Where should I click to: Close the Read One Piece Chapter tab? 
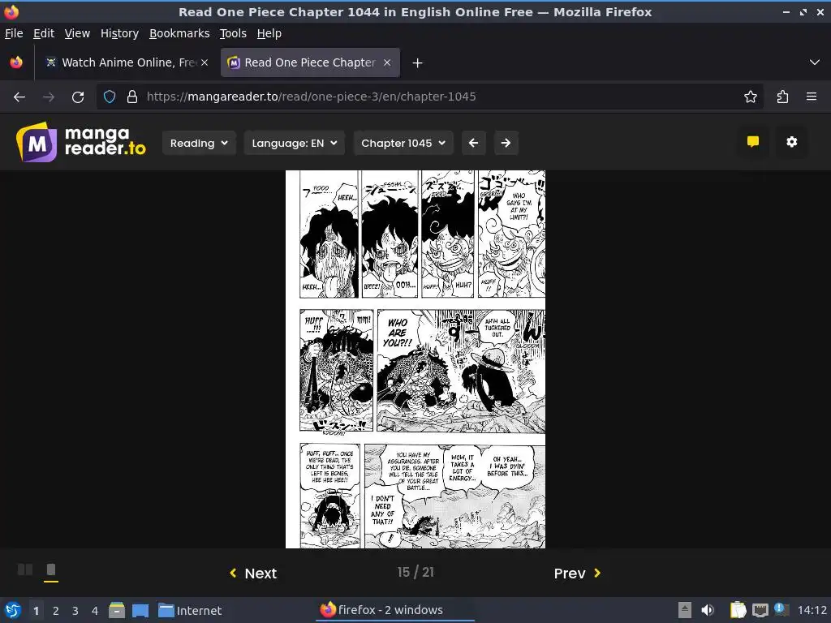[387, 62]
